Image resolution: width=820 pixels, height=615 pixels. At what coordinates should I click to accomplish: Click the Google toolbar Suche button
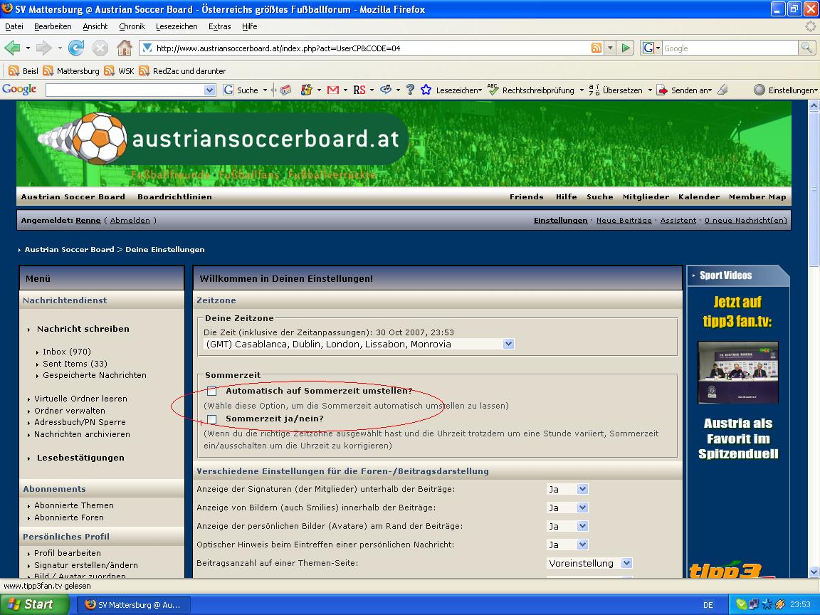[x=241, y=90]
